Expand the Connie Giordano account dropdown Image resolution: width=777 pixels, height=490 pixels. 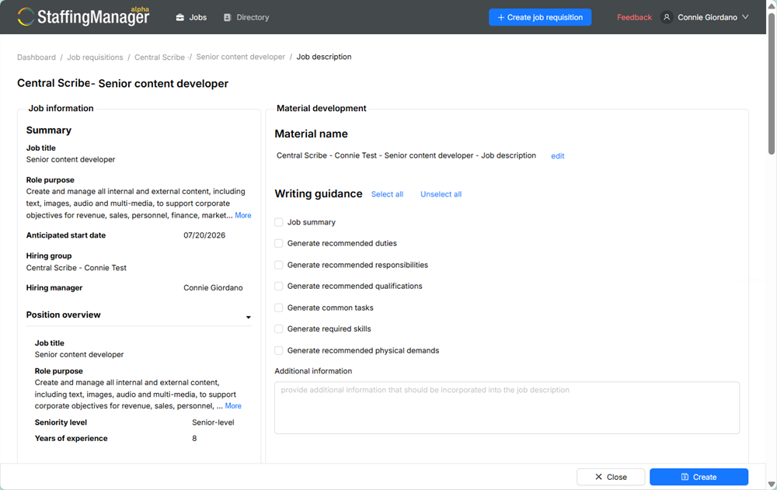(705, 17)
